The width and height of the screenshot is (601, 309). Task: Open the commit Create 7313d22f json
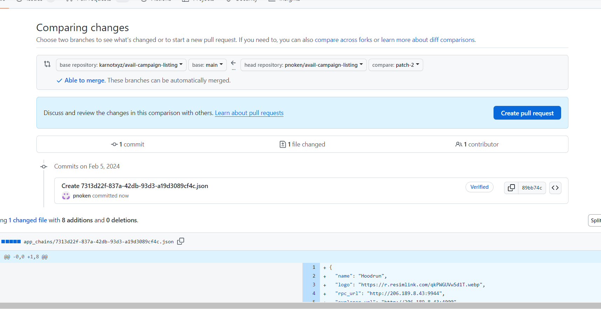click(x=135, y=186)
